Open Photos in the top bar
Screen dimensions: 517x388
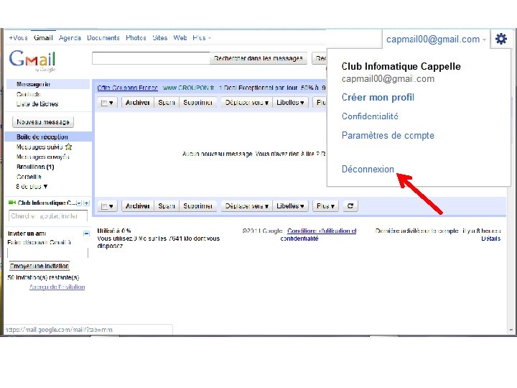[x=136, y=38]
